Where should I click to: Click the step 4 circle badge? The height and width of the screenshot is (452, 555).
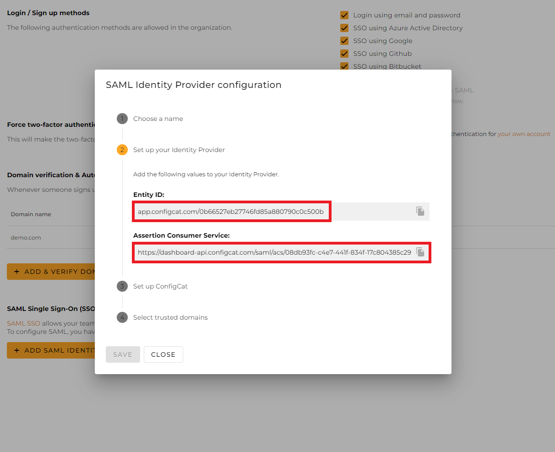(122, 317)
